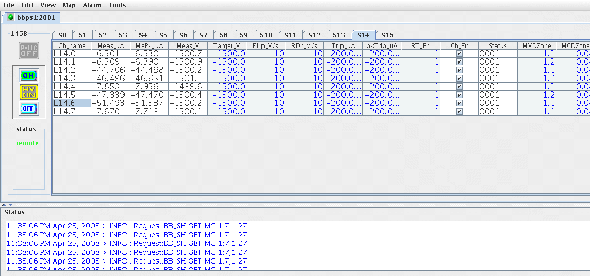Open the View menu

48,5
